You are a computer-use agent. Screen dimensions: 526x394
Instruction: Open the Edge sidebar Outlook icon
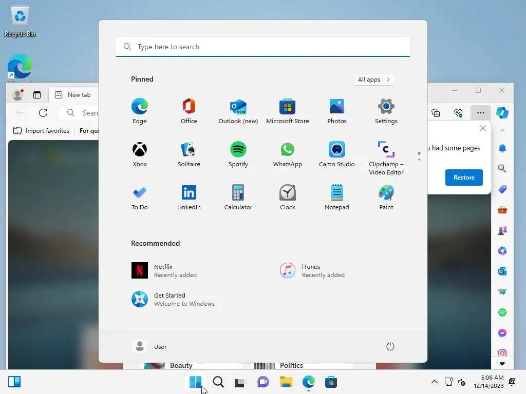pos(502,271)
